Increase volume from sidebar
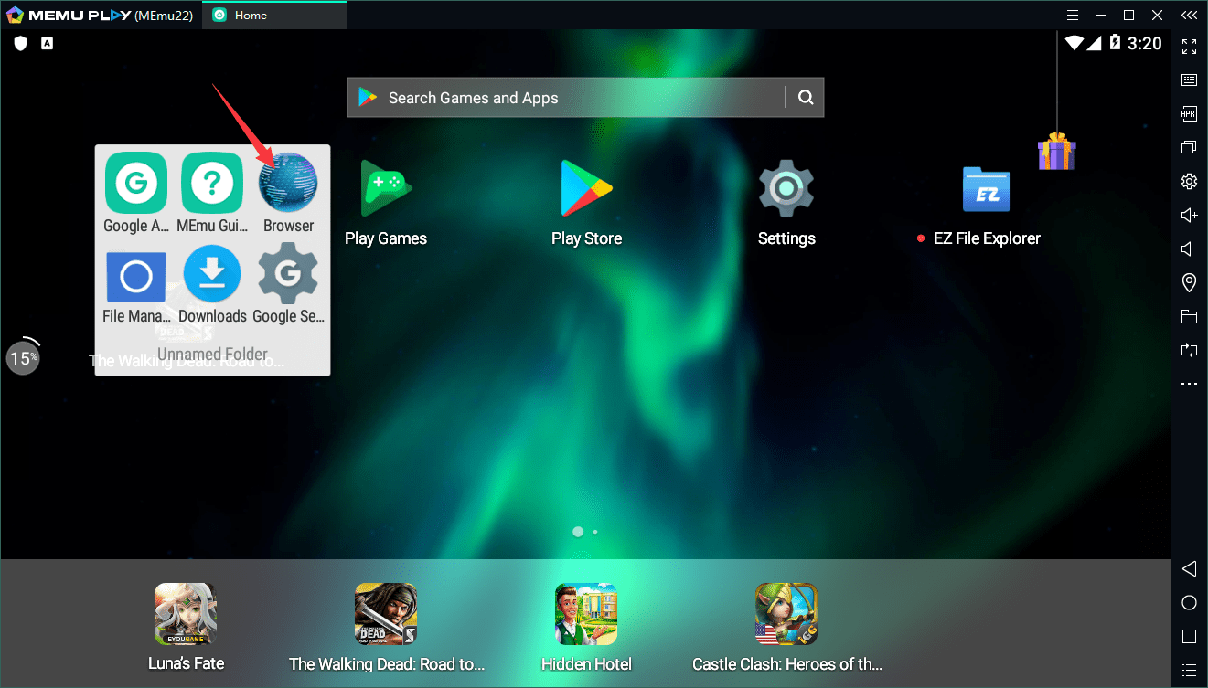1208x688 pixels. point(1189,215)
